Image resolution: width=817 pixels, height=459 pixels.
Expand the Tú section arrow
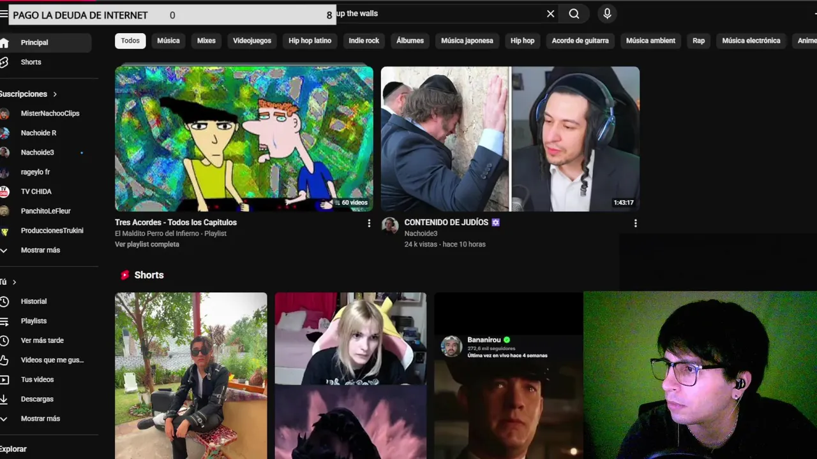tap(14, 282)
